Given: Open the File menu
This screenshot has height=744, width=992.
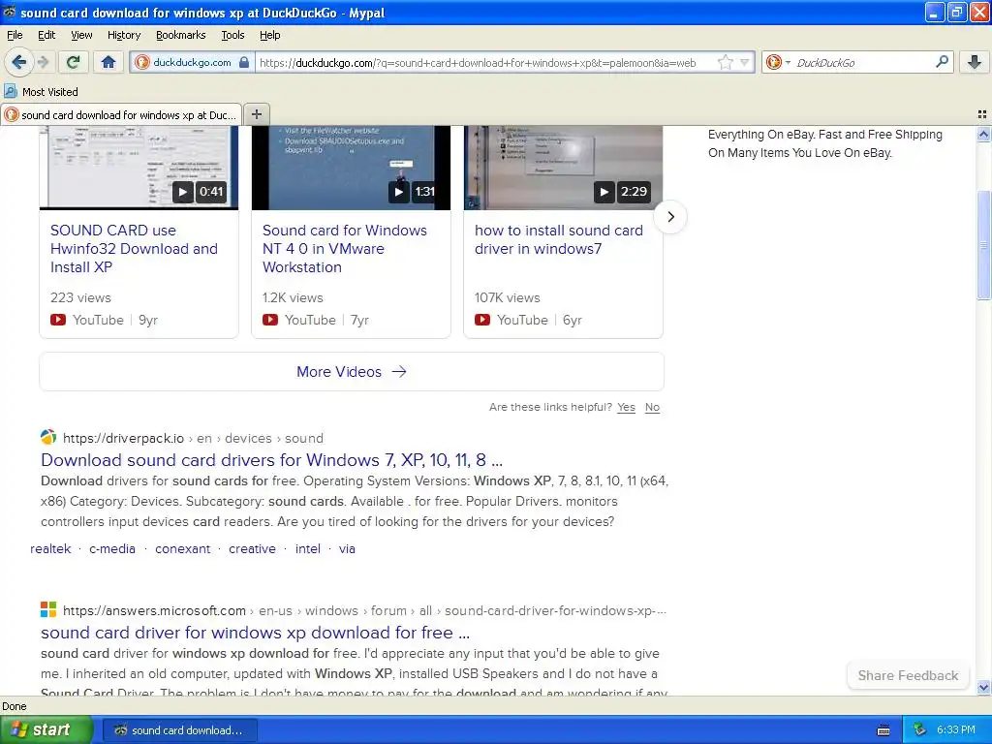Looking at the screenshot, I should [15, 35].
